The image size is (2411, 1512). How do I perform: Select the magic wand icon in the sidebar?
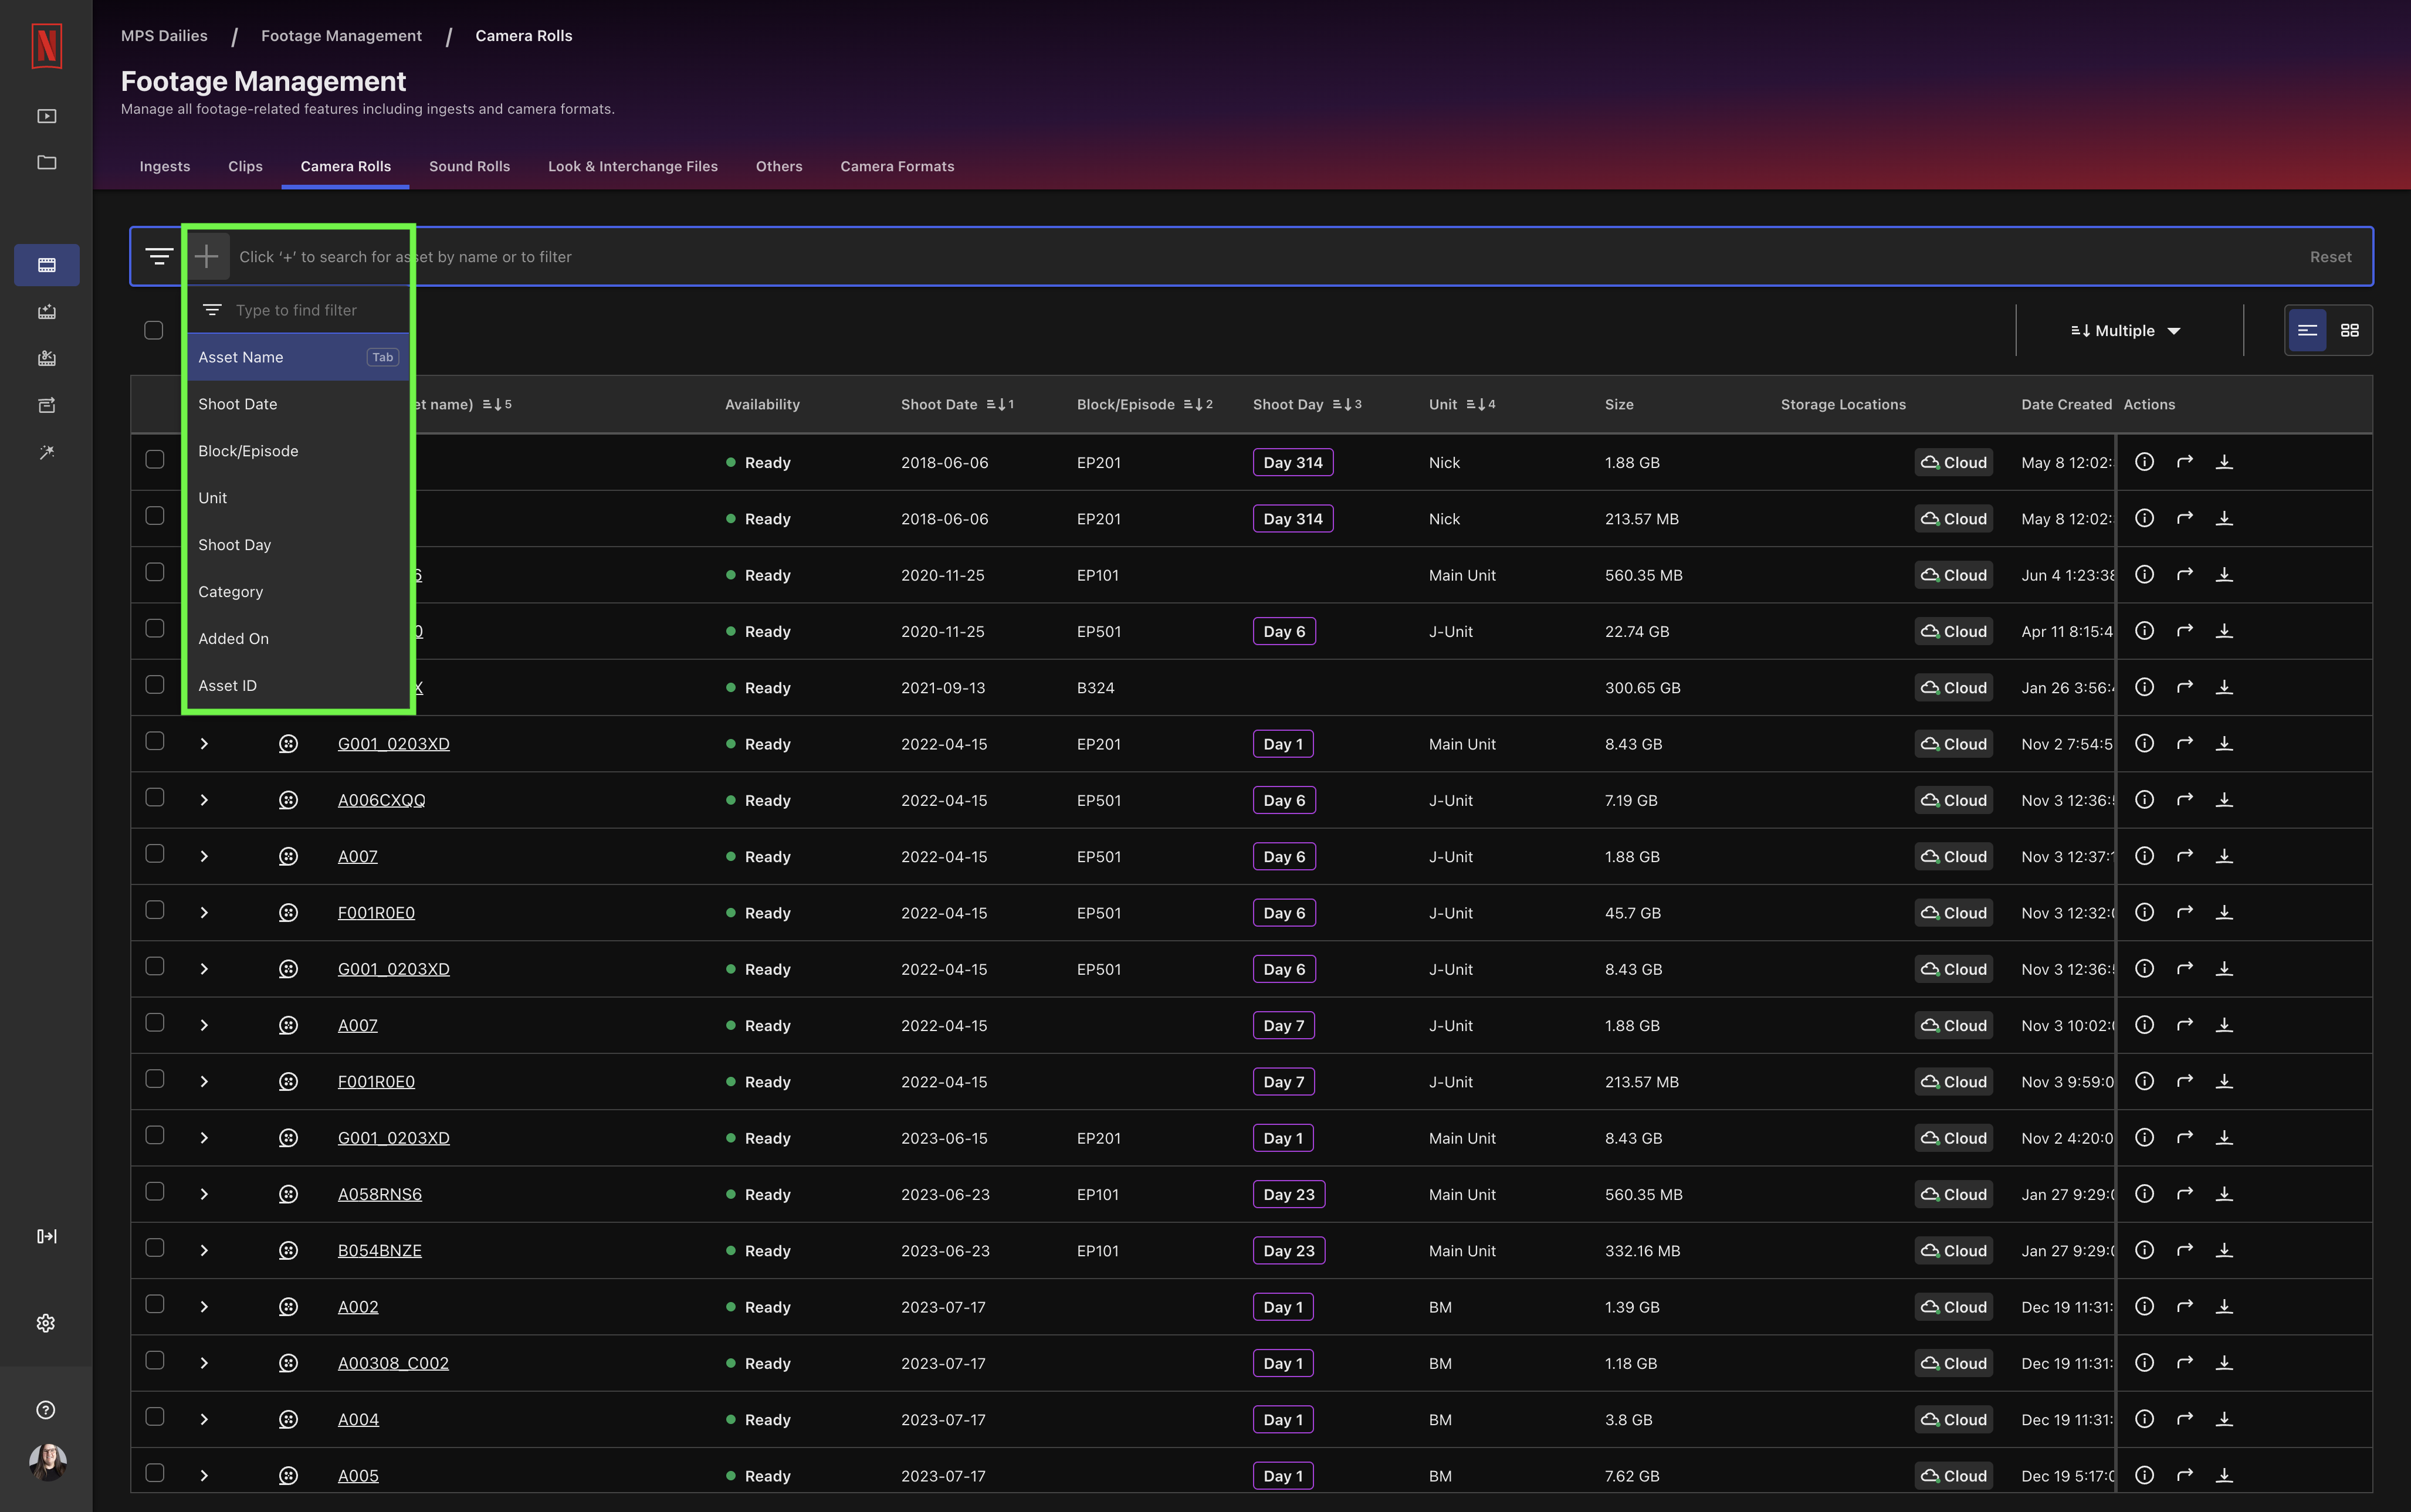46,452
